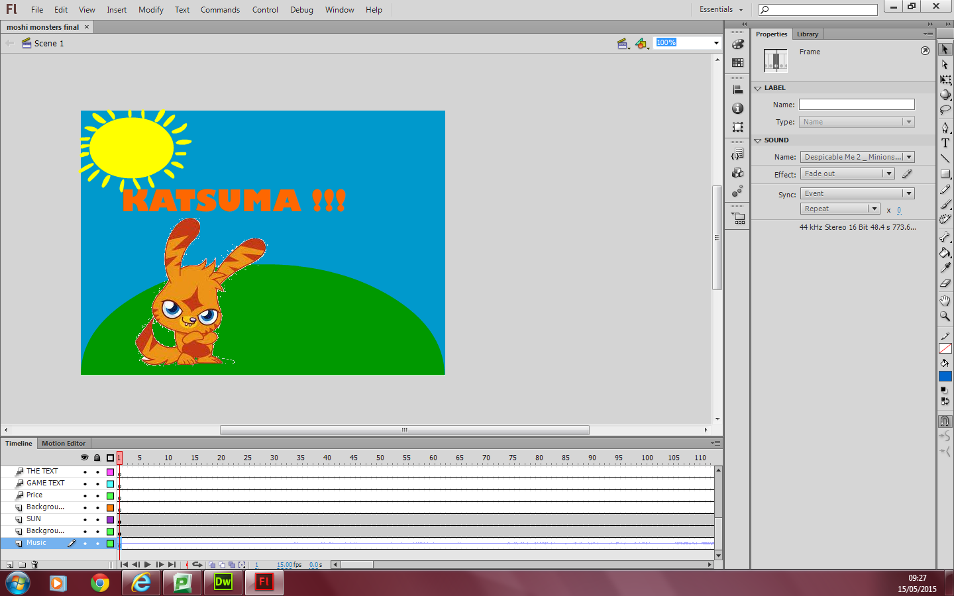Select the Hand tool

pyautogui.click(x=945, y=301)
